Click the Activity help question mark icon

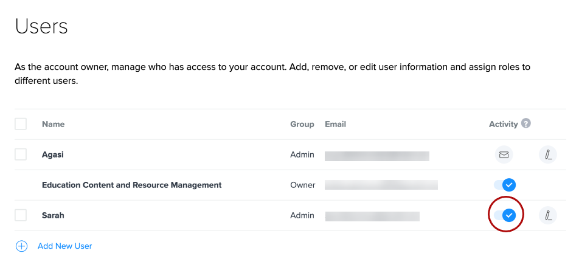pos(526,123)
